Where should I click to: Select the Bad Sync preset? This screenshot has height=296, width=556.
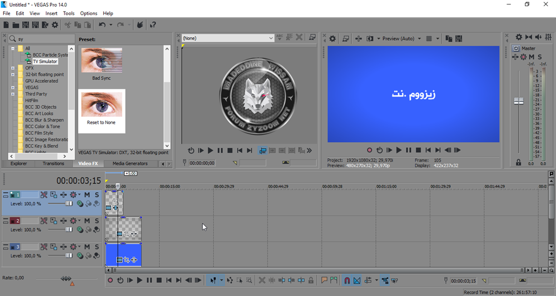(101, 64)
